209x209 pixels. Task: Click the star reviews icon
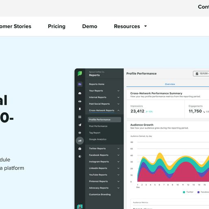point(80,156)
